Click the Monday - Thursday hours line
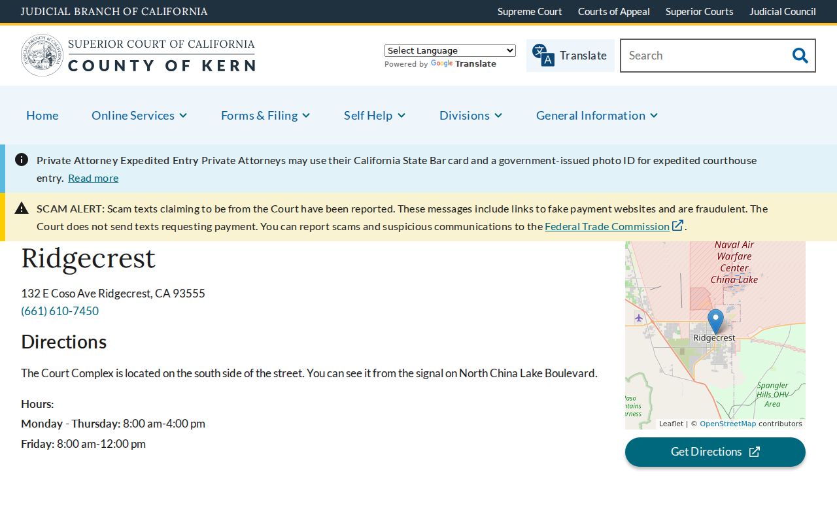 pyautogui.click(x=113, y=424)
